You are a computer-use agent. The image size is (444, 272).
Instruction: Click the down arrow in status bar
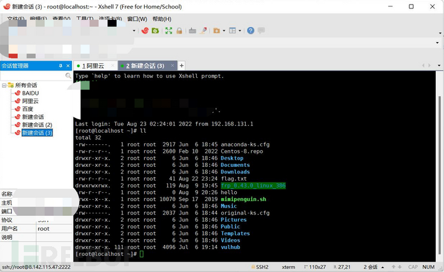[x=400, y=267]
